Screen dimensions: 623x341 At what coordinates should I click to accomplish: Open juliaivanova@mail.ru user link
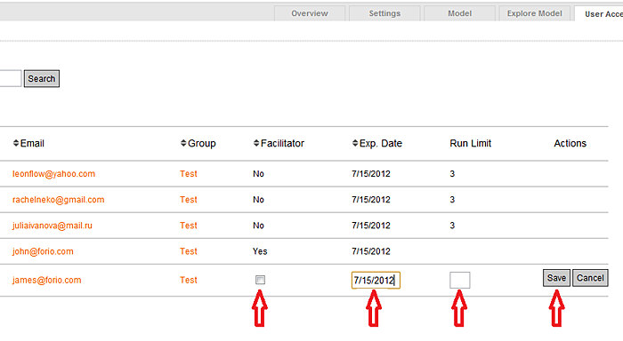click(52, 226)
